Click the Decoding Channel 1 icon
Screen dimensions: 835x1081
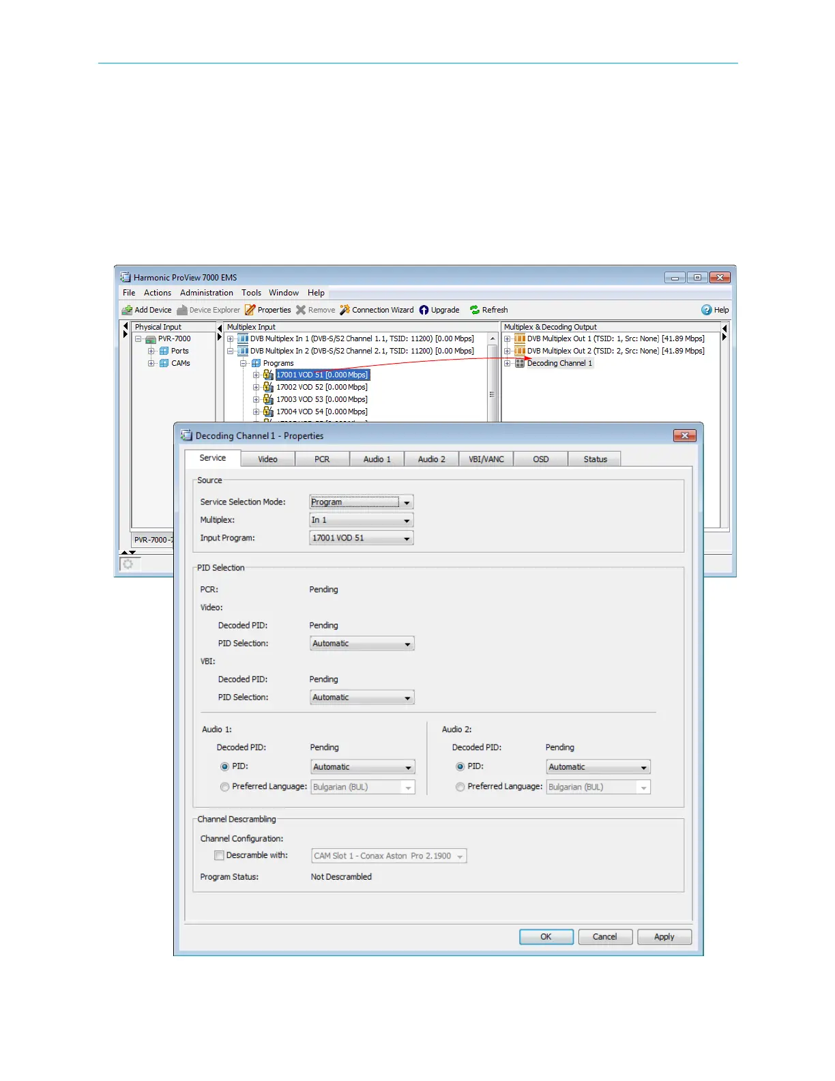pos(520,364)
